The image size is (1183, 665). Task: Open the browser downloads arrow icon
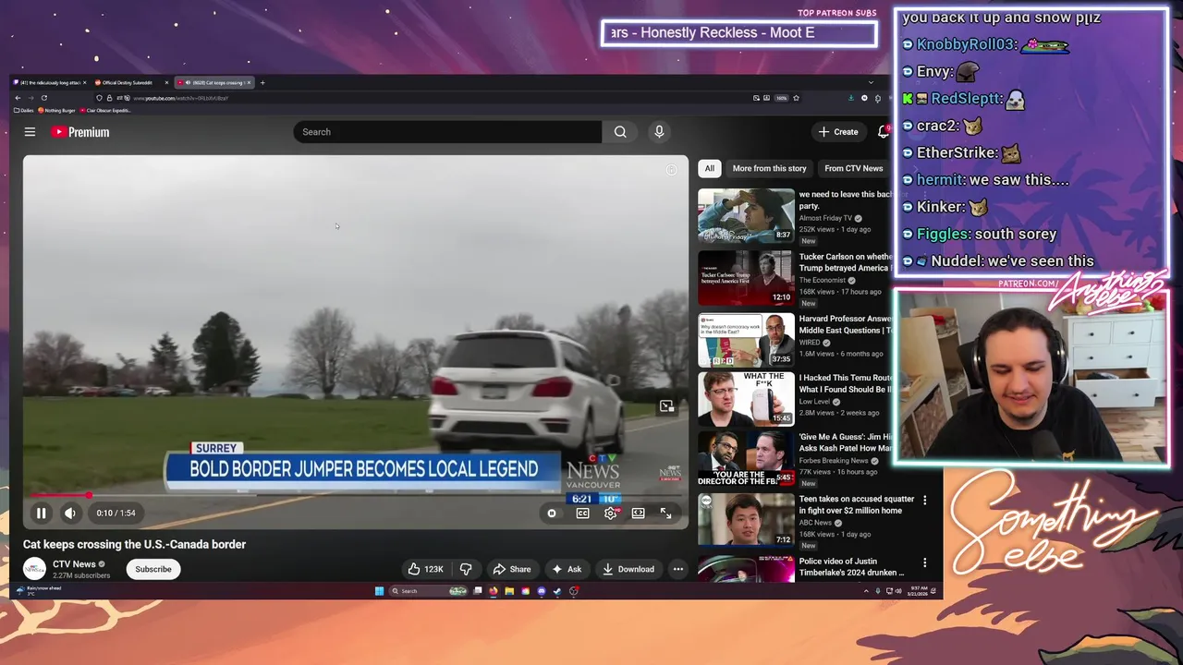850,98
